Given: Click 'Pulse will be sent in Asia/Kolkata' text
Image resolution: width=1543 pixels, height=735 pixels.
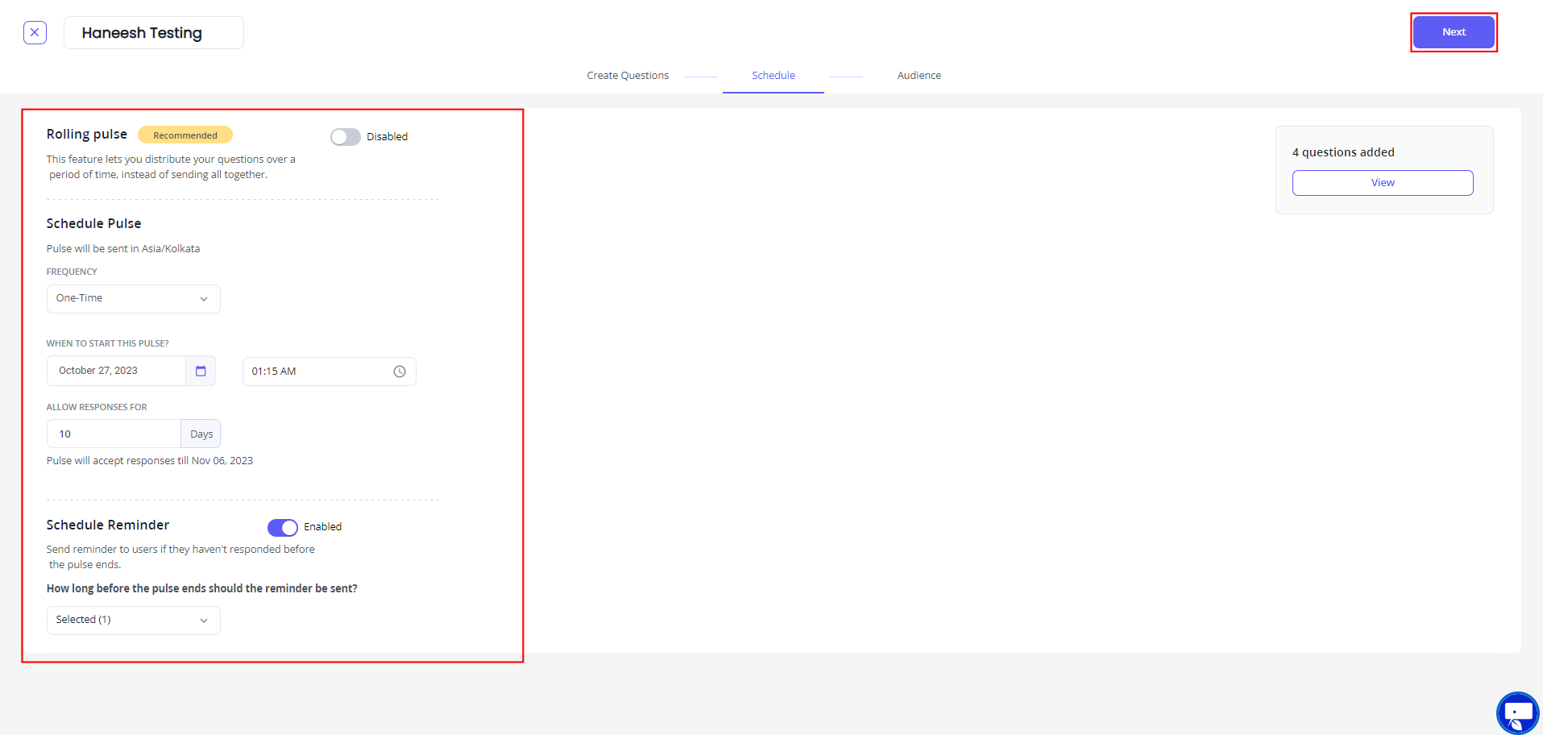Looking at the screenshot, I should pos(123,249).
